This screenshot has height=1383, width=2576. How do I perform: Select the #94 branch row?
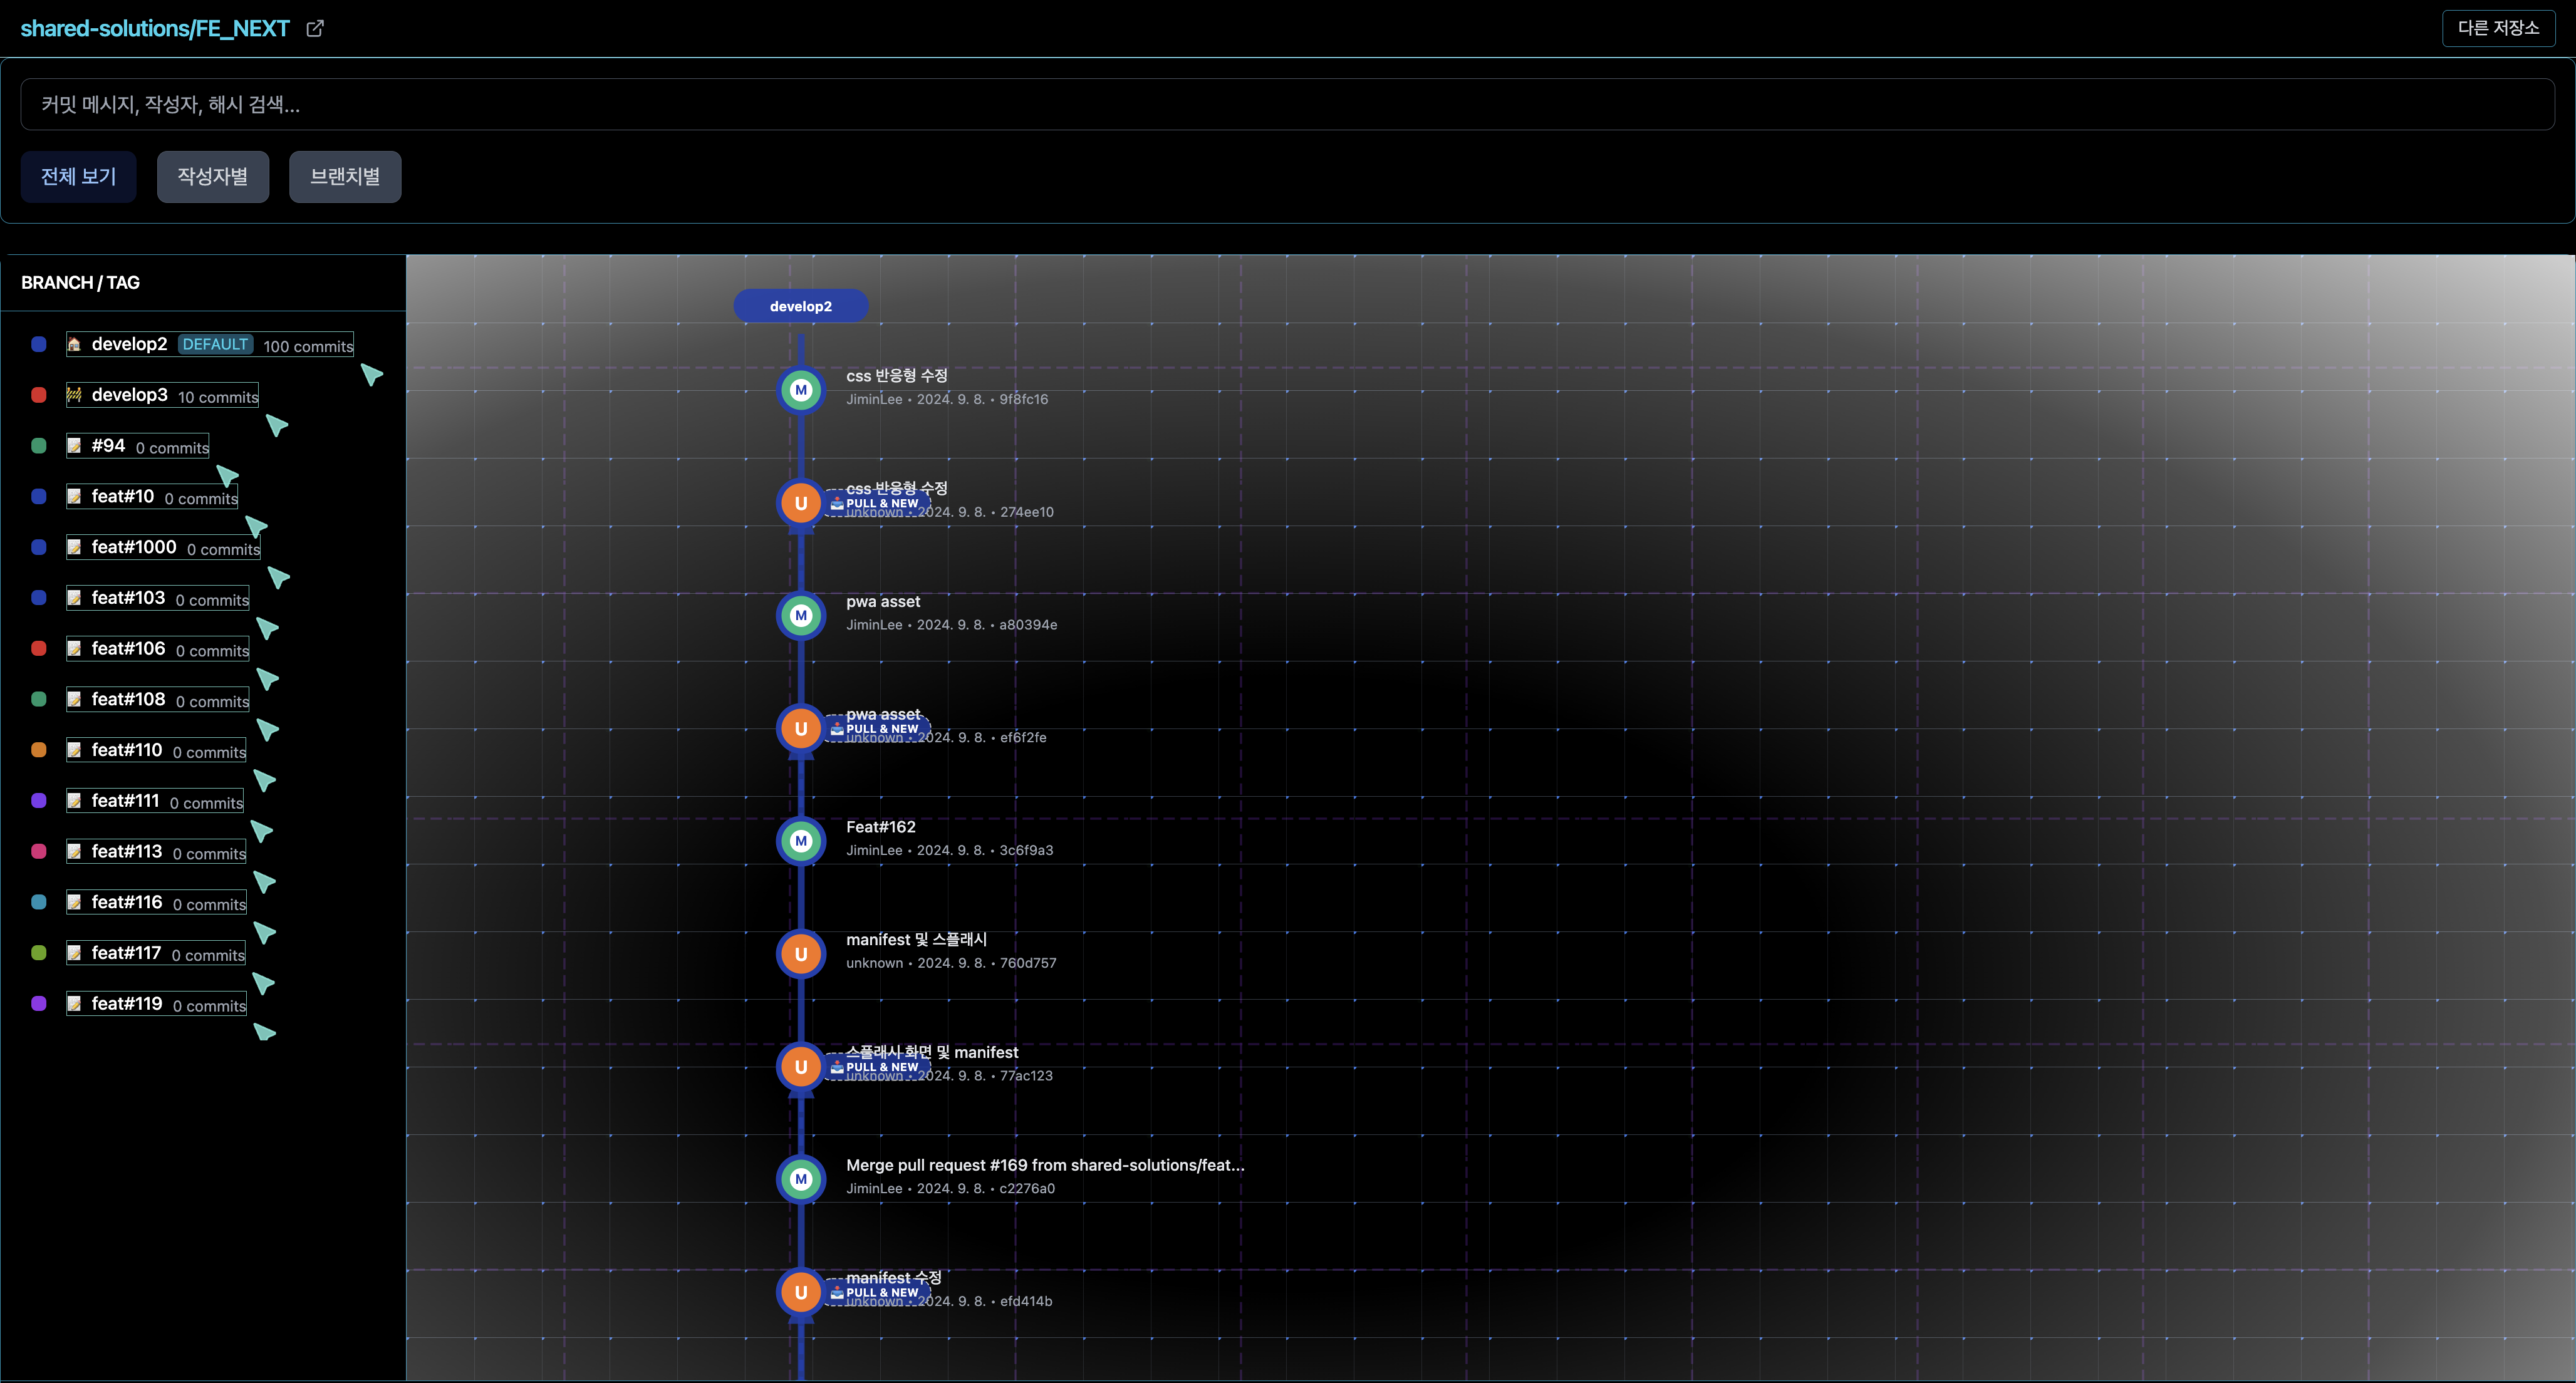coord(138,446)
